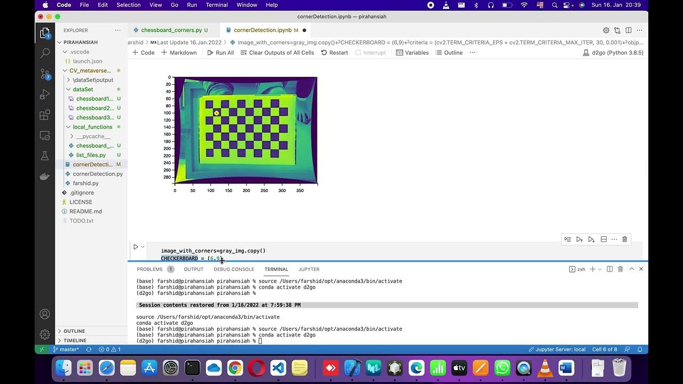Synchronize changes icon in status bar
683x384 pixels.
89,349
